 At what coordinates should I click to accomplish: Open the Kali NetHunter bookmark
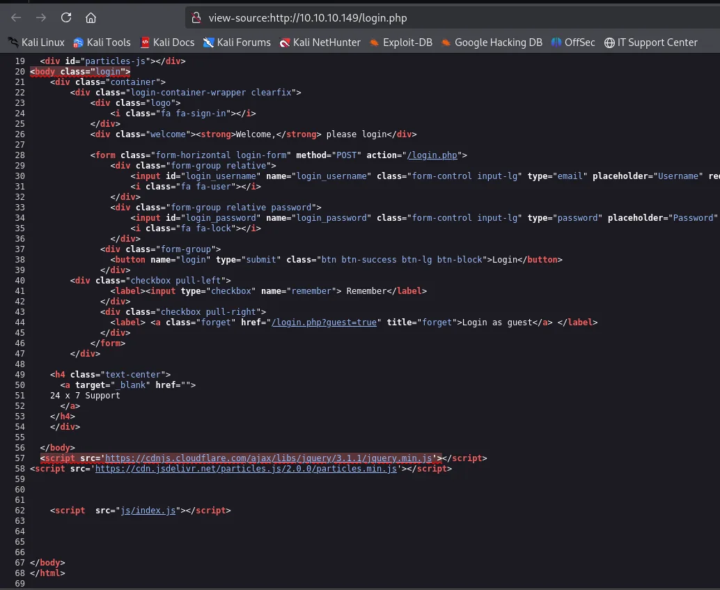pos(320,42)
